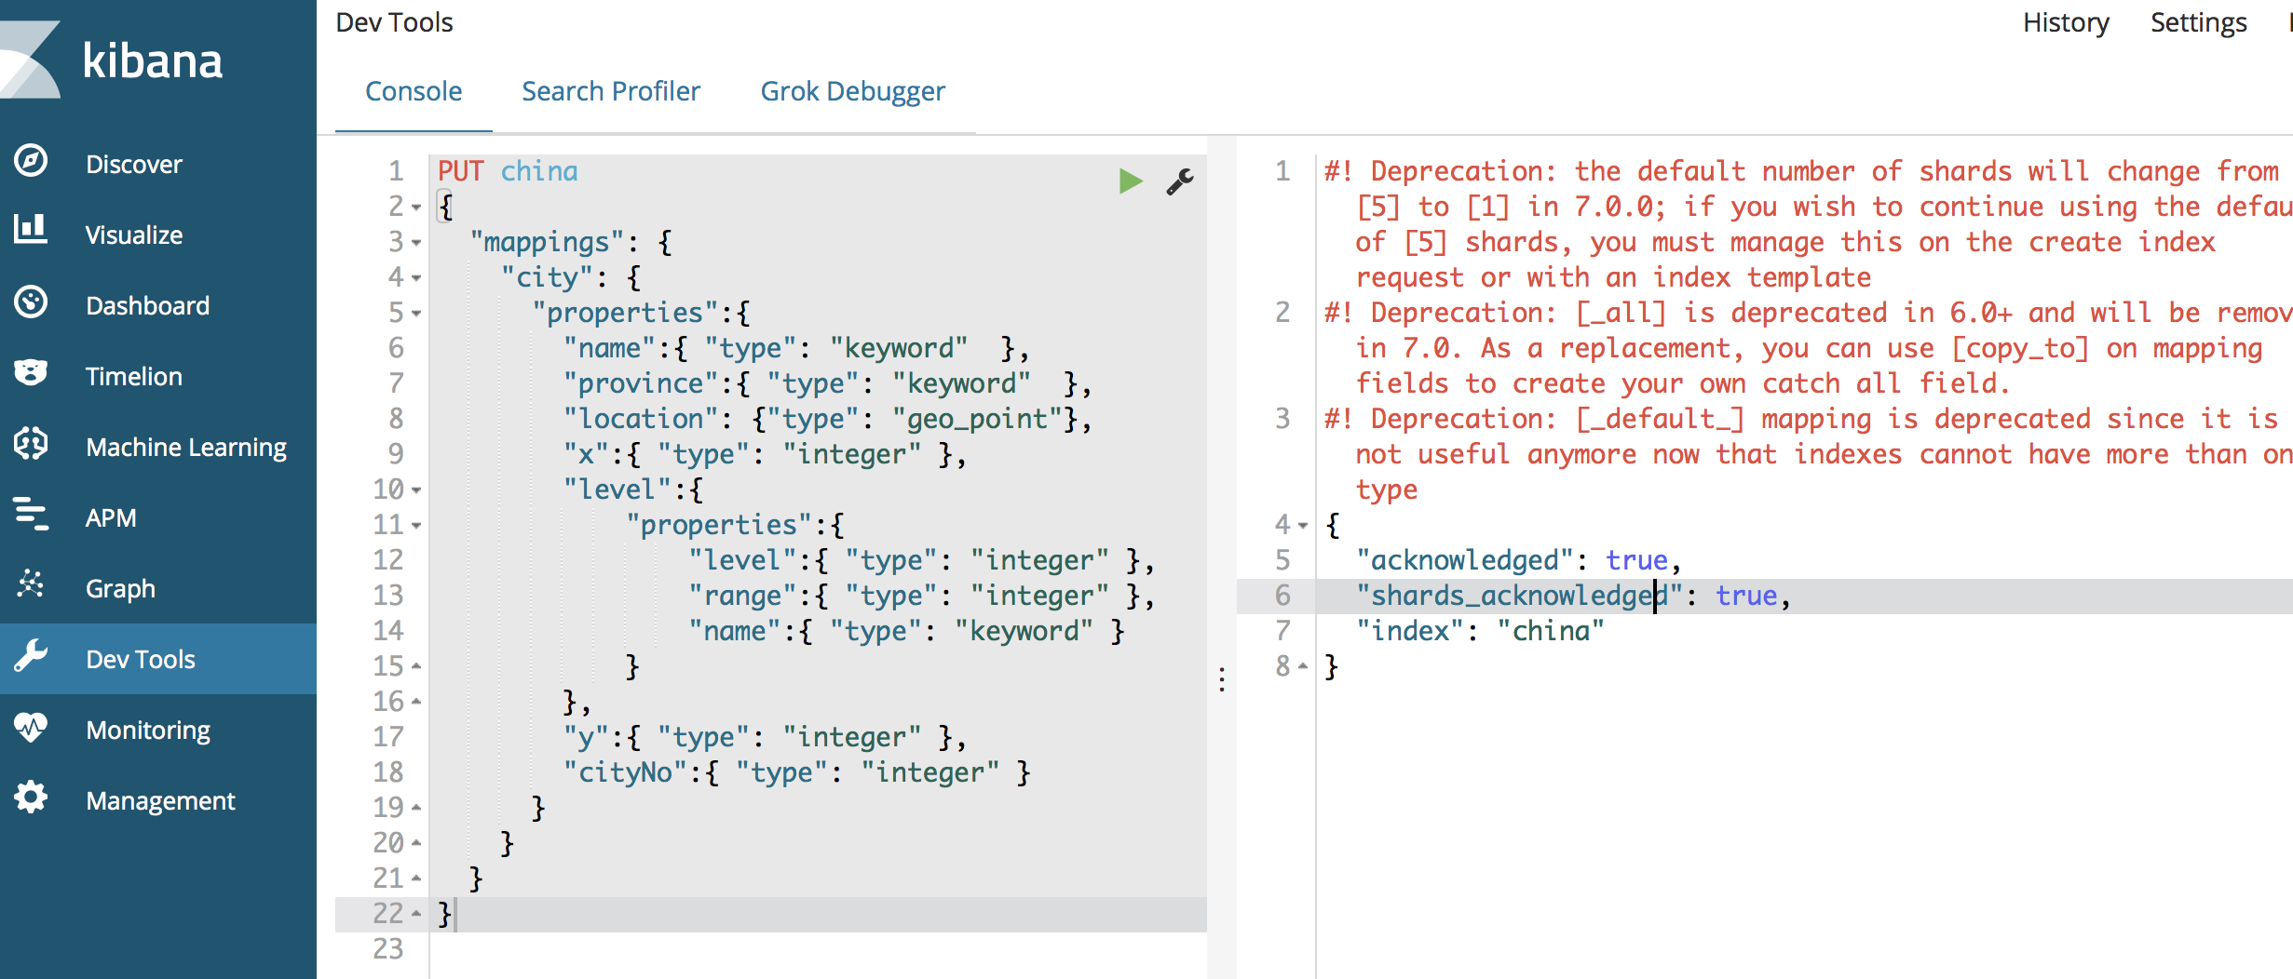Click the "y" integer line in editor
This screenshot has height=979, width=2293.
(x=765, y=737)
